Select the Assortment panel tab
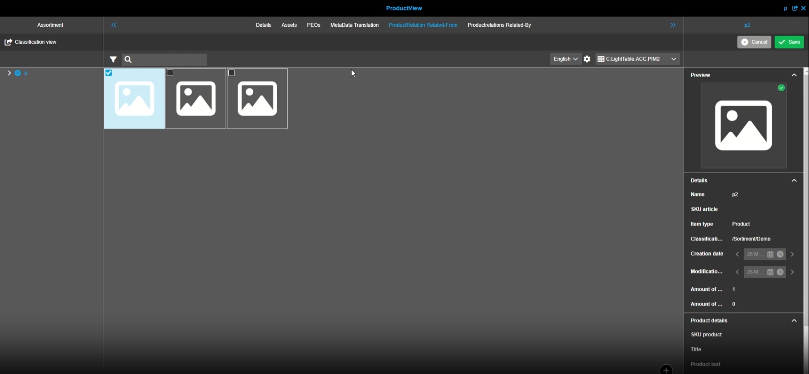 coord(50,25)
